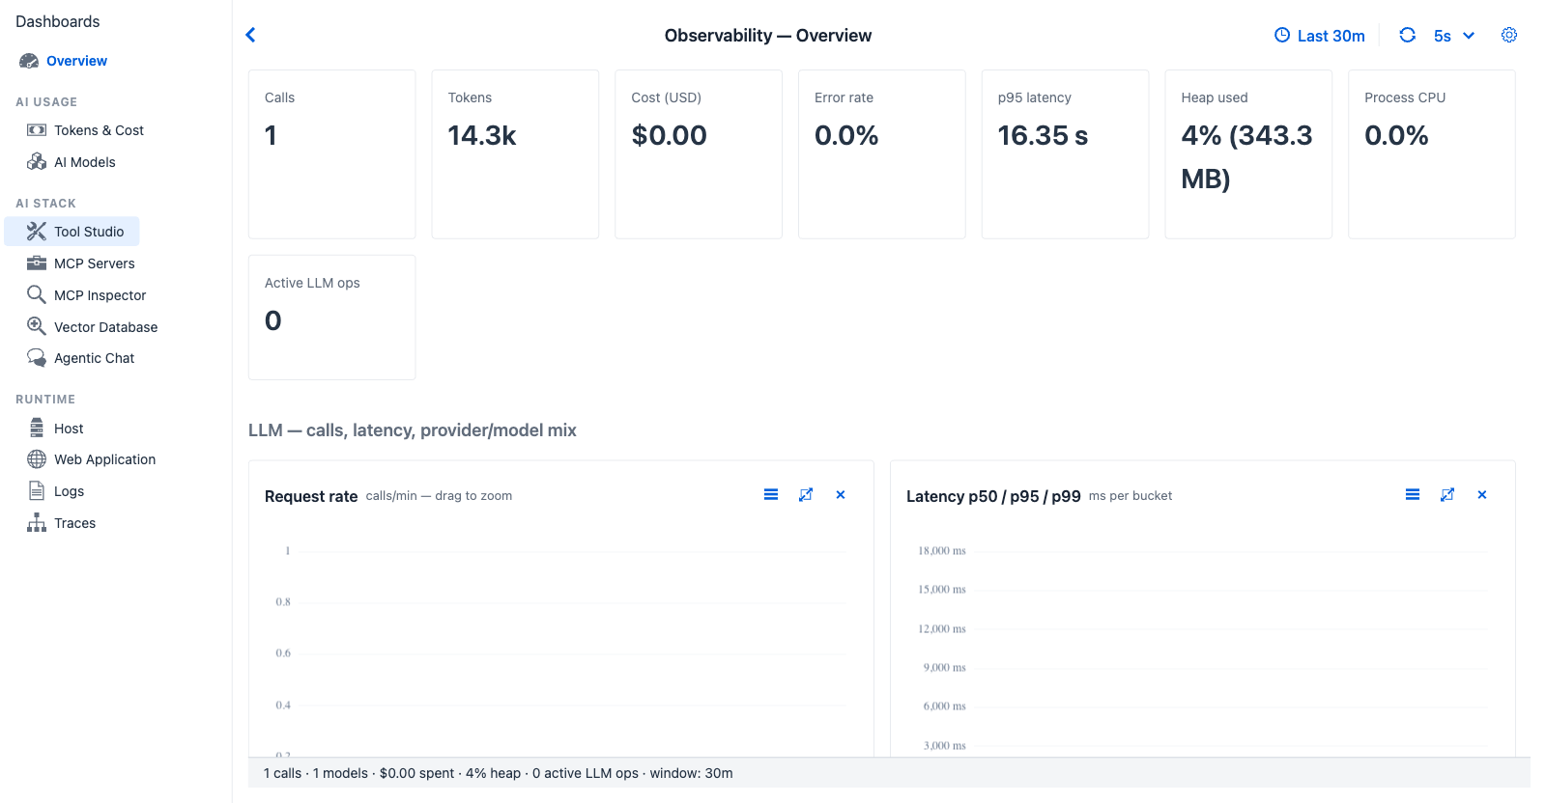Click the Traces hierarchy icon

point(37,523)
